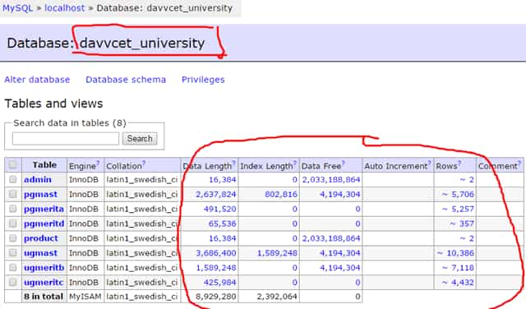526x309 pixels.
Task: Click the Collation column help superscript
Action: pos(144,163)
